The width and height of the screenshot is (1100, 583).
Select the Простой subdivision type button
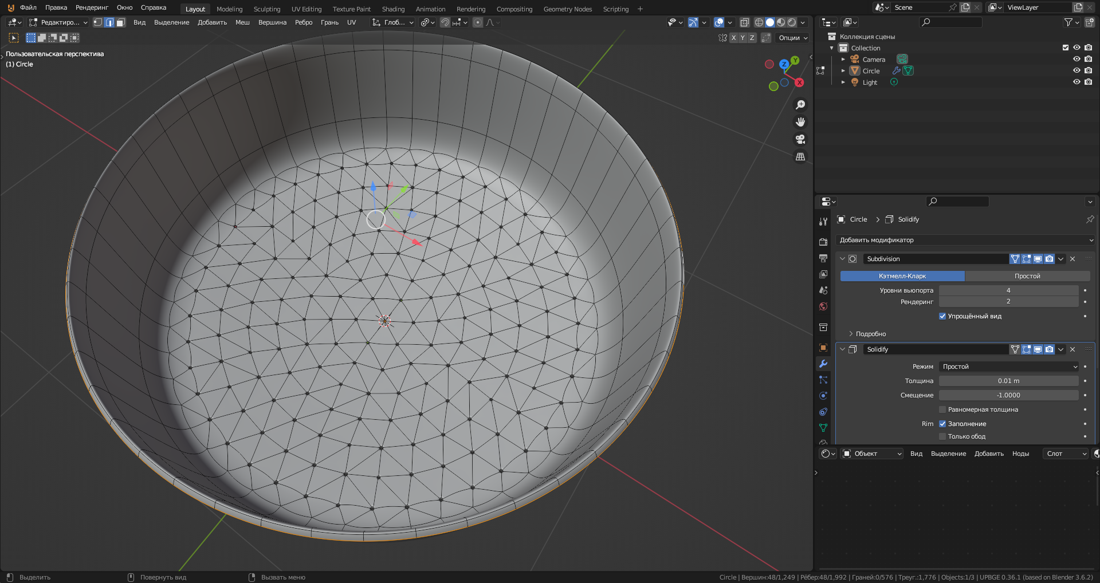1027,276
